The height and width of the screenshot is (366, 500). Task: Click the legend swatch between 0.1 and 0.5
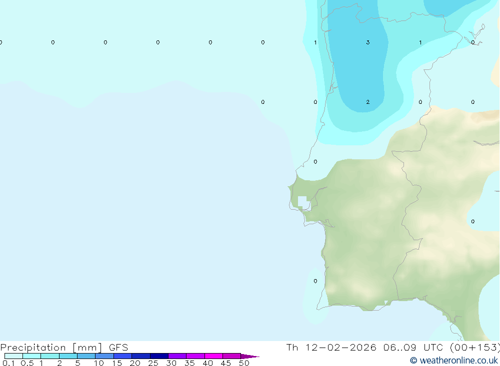pos(13,356)
